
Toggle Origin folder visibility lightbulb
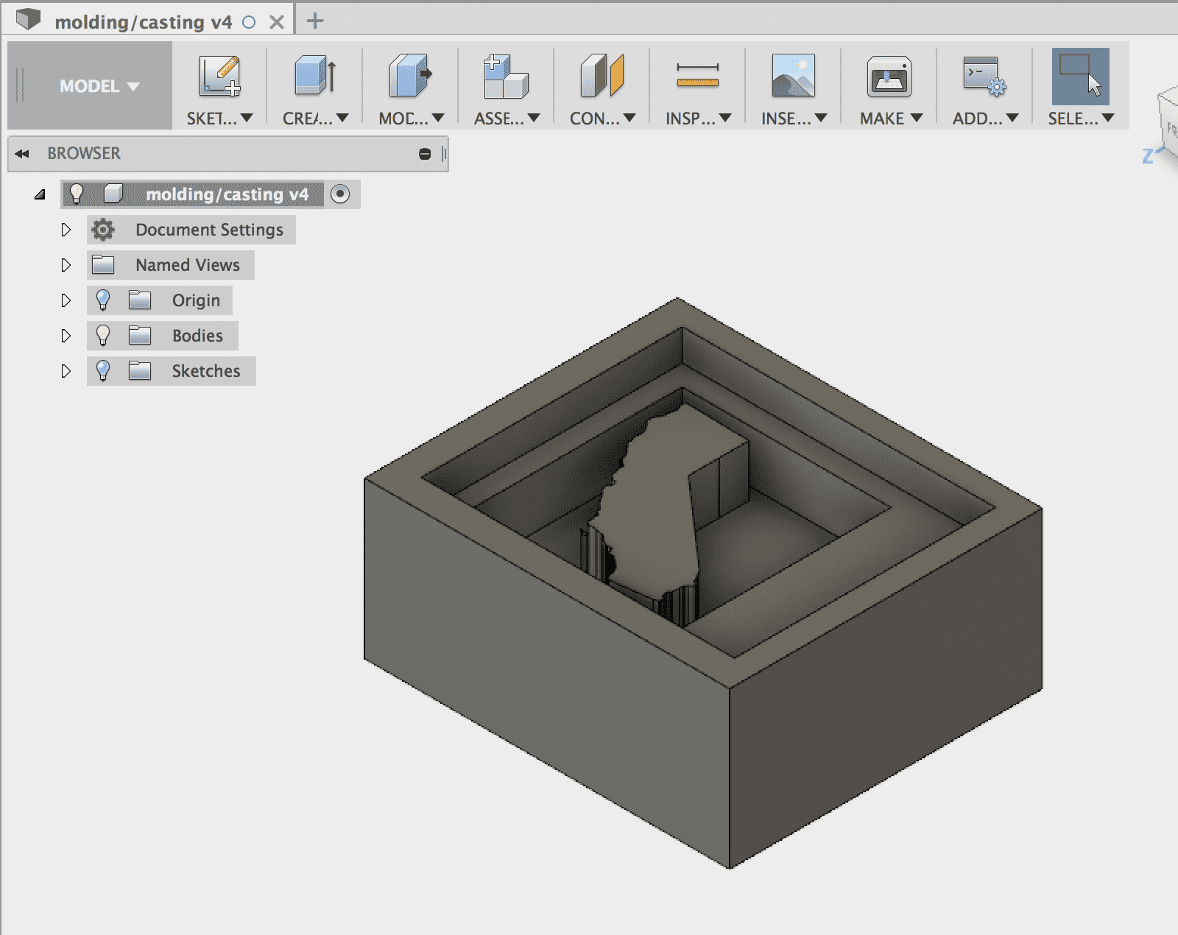click(x=103, y=300)
